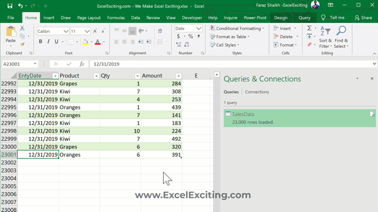The height and width of the screenshot is (212, 378).
Task: Toggle Italic formatting
Action: pyautogui.click(x=48, y=42)
